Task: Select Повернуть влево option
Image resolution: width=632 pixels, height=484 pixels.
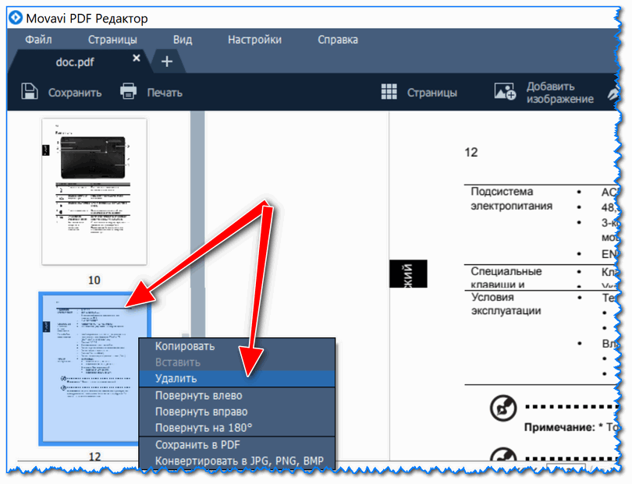Action: [198, 395]
